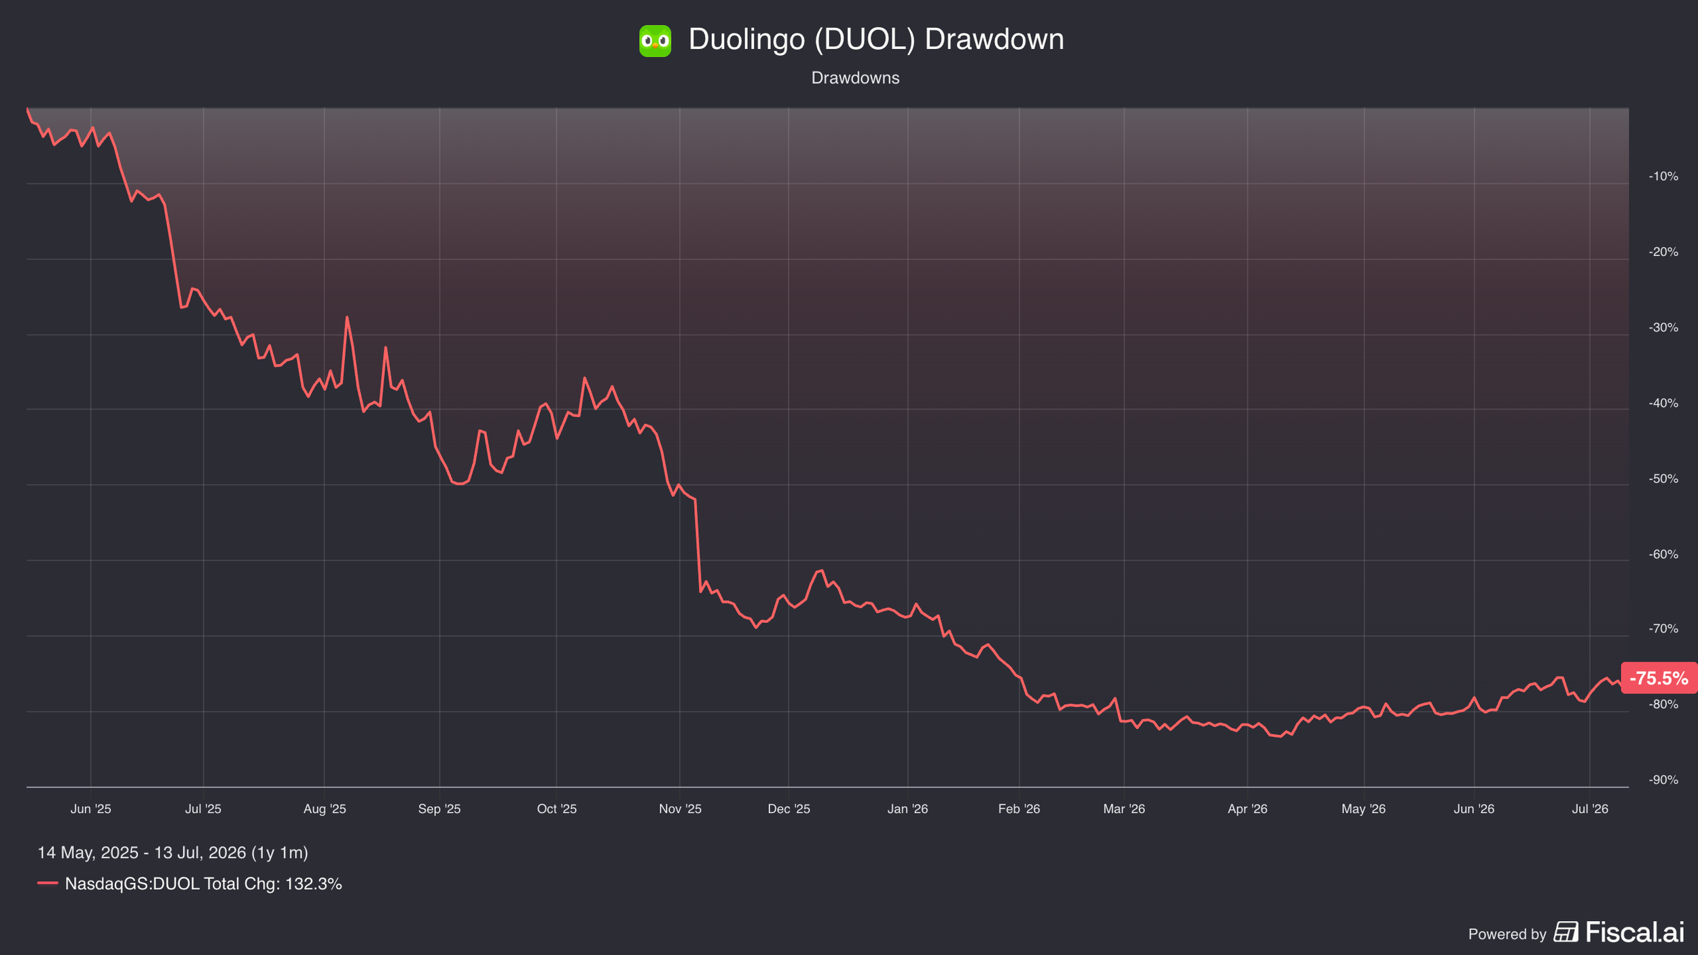This screenshot has width=1698, height=955.
Task: Click the Feb '26 x-axis label
Action: 1019,809
